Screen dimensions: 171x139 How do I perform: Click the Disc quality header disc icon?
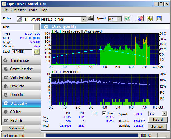pyautogui.click(x=46, y=26)
